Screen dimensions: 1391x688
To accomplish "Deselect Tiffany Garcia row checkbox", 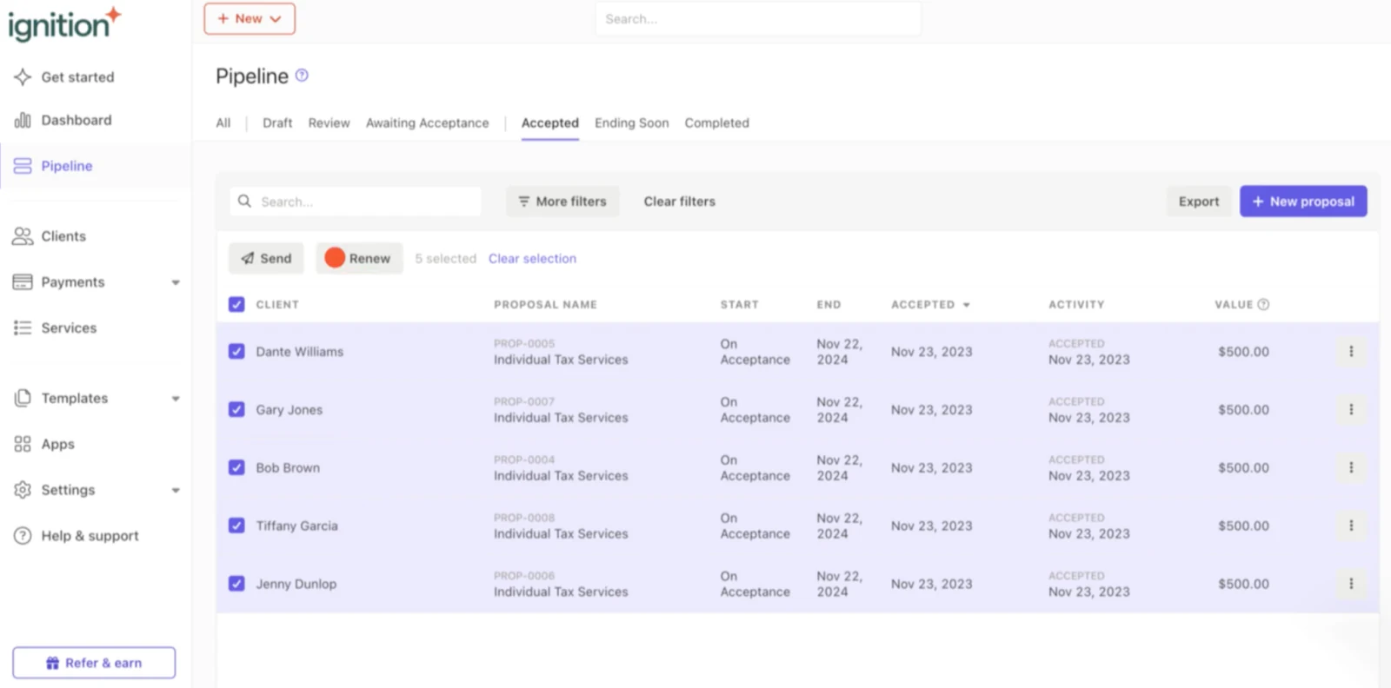I will tap(236, 526).
